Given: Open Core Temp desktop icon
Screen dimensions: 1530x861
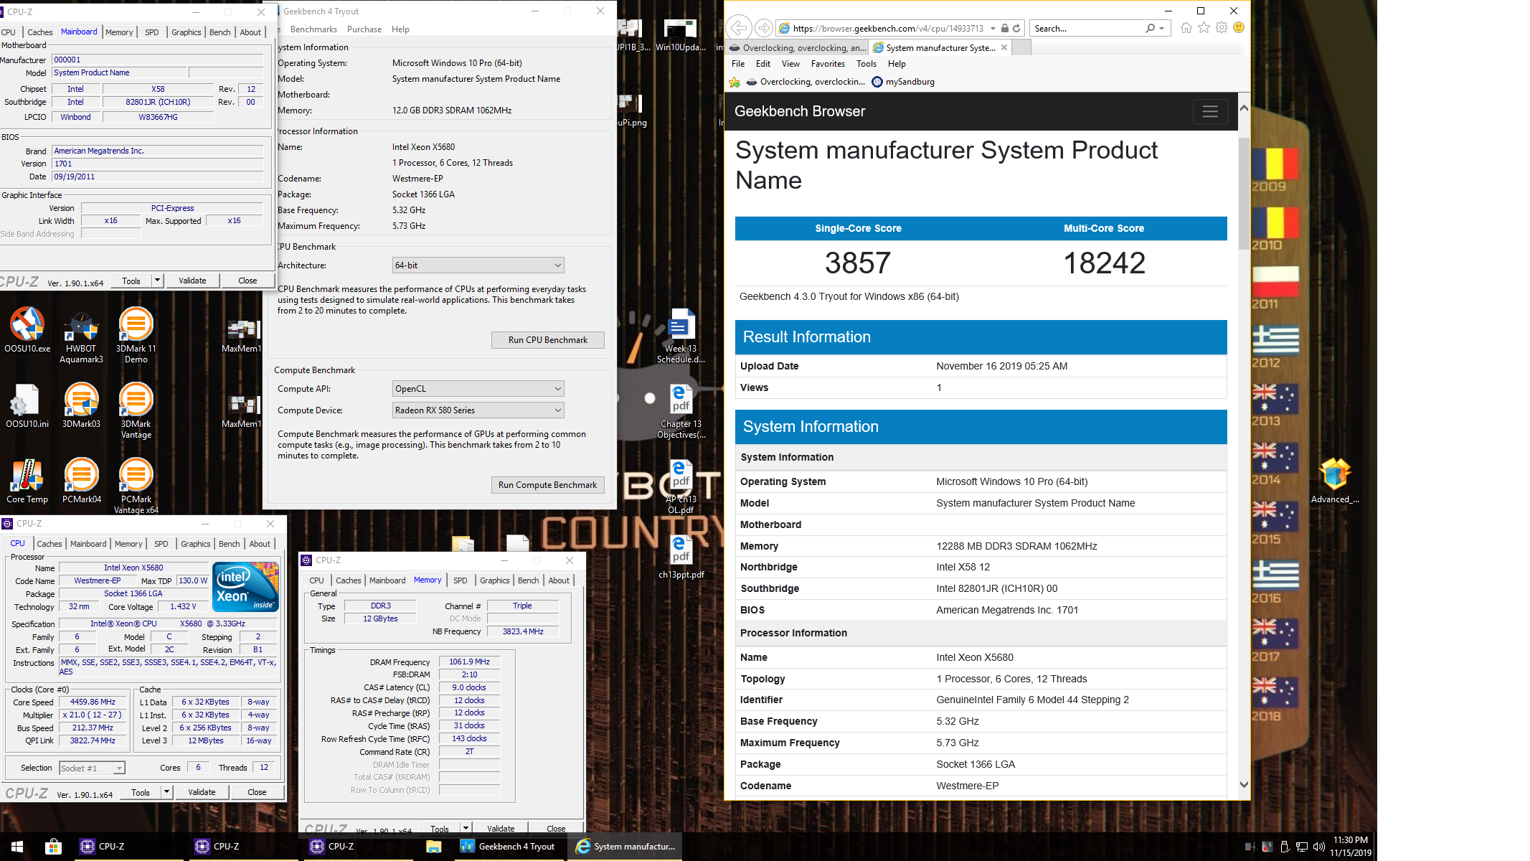Looking at the screenshot, I should coord(27,481).
